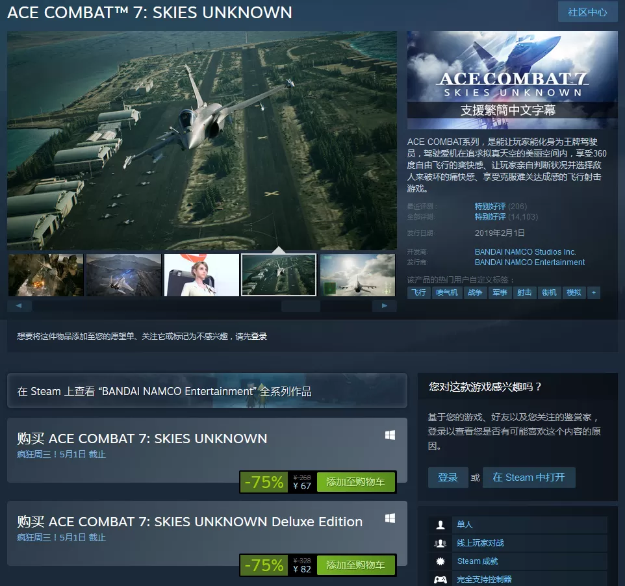Screen dimensions: 625x586
Task: Select the highlighted airfield screenshot thumbnail
Action: [x=279, y=275]
